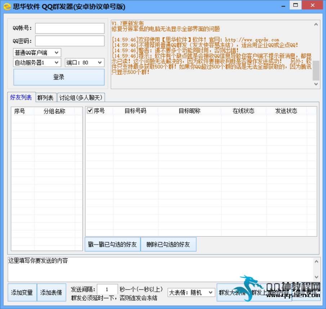
Task: Open the 讨论组(多人聊天) tab
Action: [81, 97]
